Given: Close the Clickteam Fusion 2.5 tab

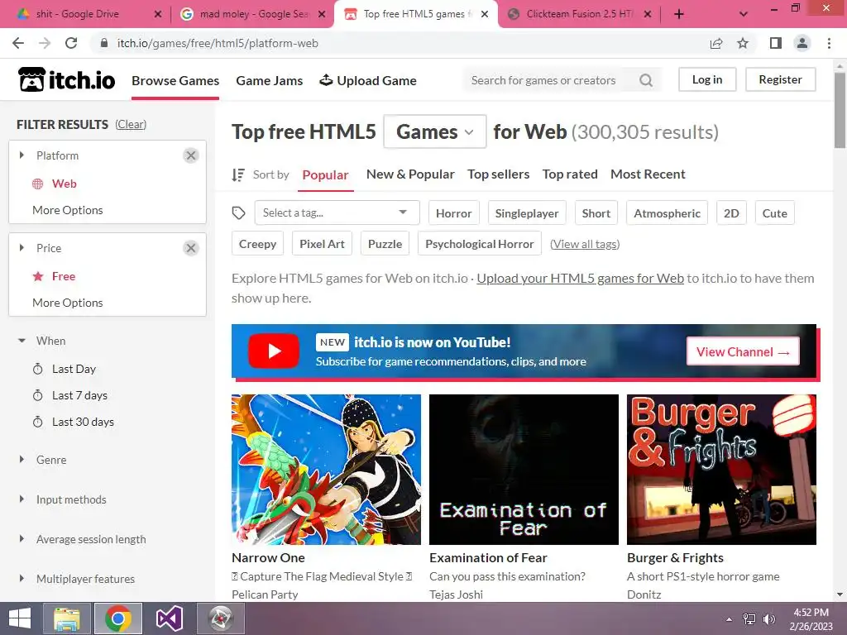Looking at the screenshot, I should pos(647,15).
